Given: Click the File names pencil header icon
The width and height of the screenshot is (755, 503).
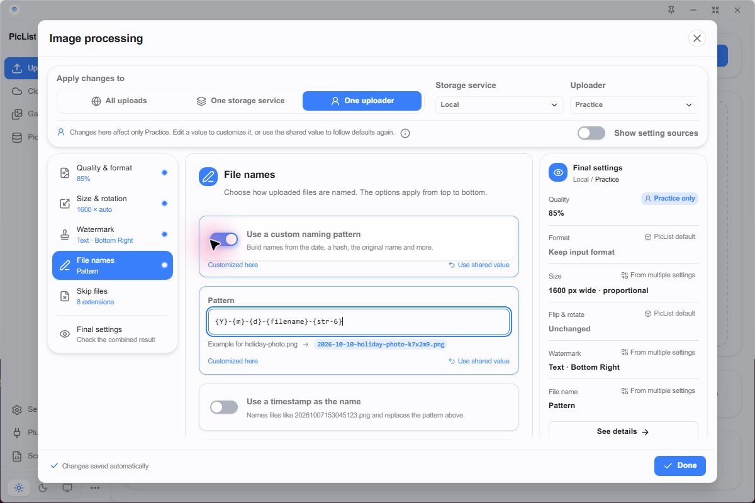Looking at the screenshot, I should (208, 177).
